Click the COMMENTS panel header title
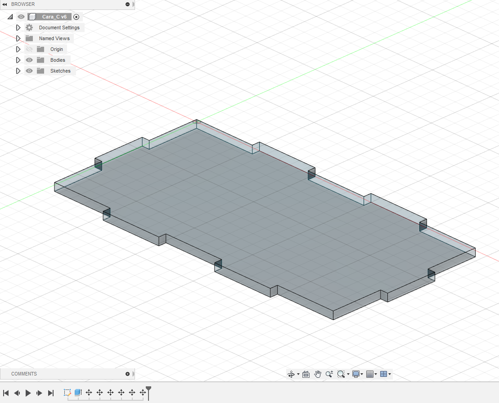The width and height of the screenshot is (499, 403). [x=24, y=374]
